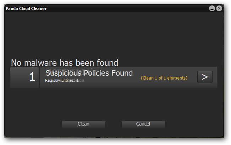Click the word malware in the top message
This screenshot has width=231, height=145.
pos(40,63)
